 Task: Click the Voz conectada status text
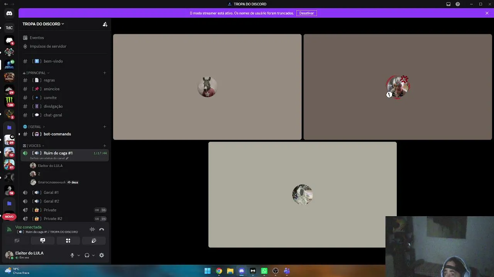28,227
